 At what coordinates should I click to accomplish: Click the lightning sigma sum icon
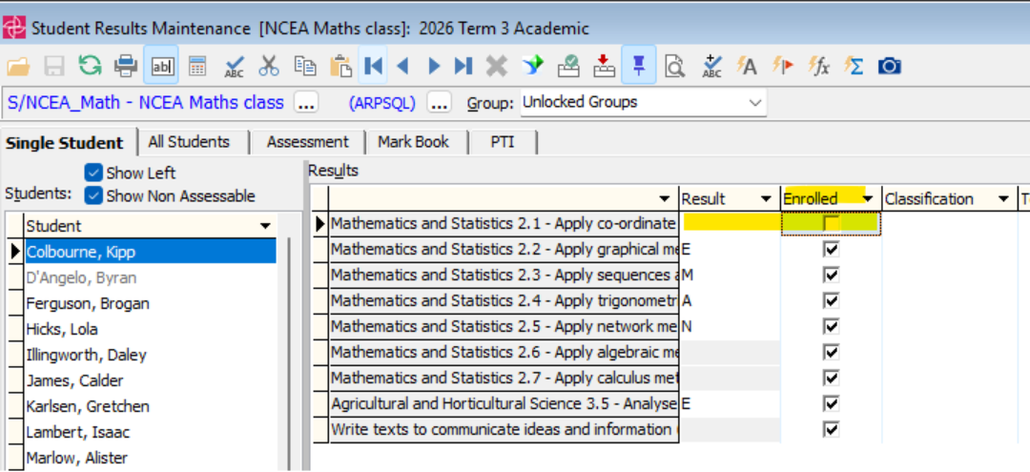tap(854, 66)
